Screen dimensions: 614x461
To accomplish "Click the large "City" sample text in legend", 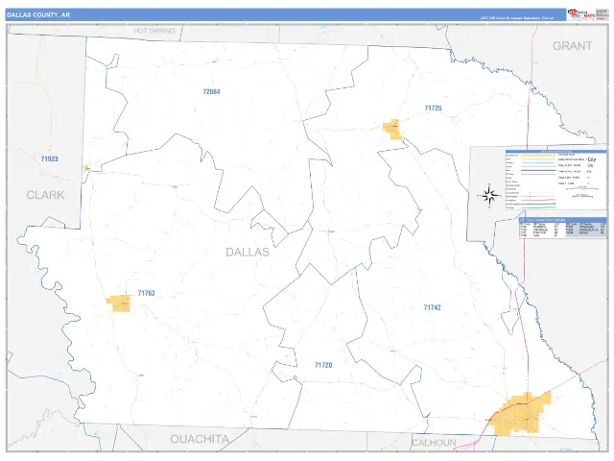I will (592, 159).
